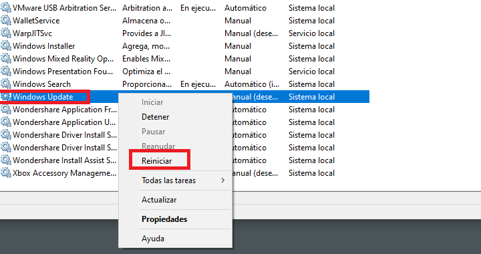Screen dimensions: 481x254
Task: Click 'Servicio local' in the WarpJITSvc row
Action: [x=311, y=33]
